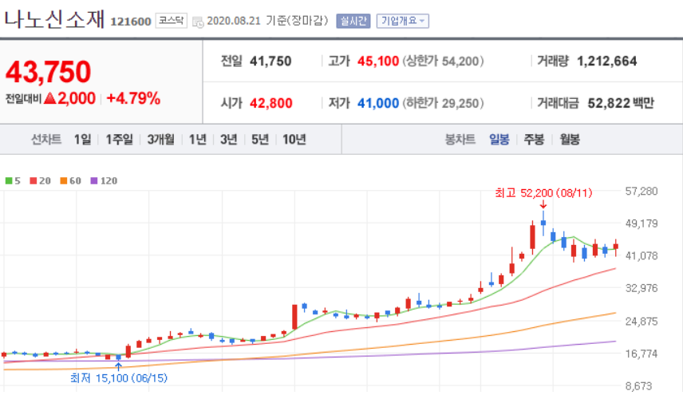Click the 41,078 y-axis label

click(642, 255)
